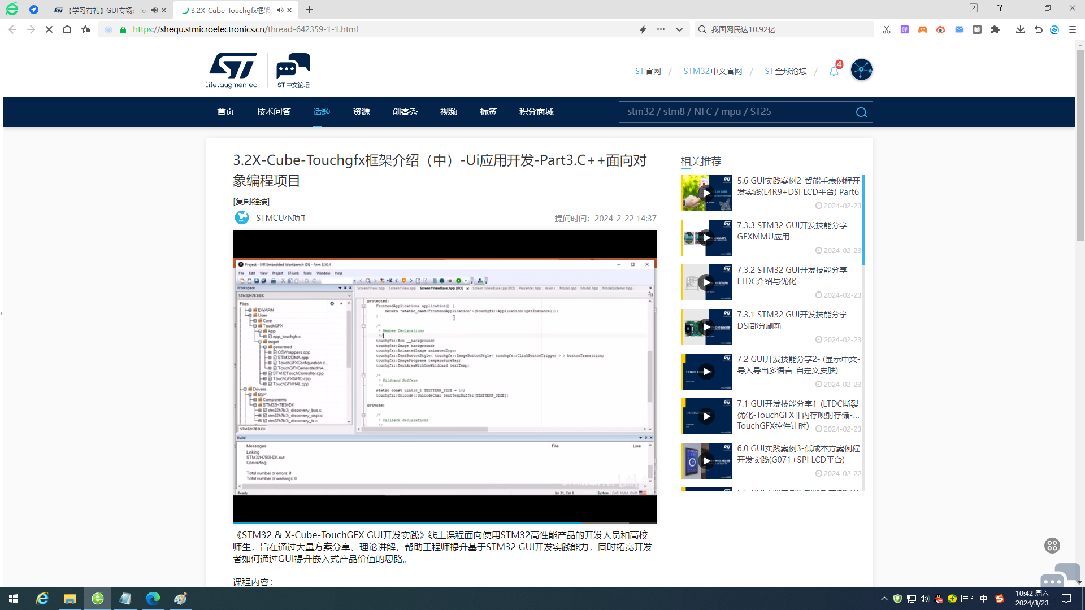Open the ST官网 link
The height and width of the screenshot is (610, 1085).
coord(648,71)
